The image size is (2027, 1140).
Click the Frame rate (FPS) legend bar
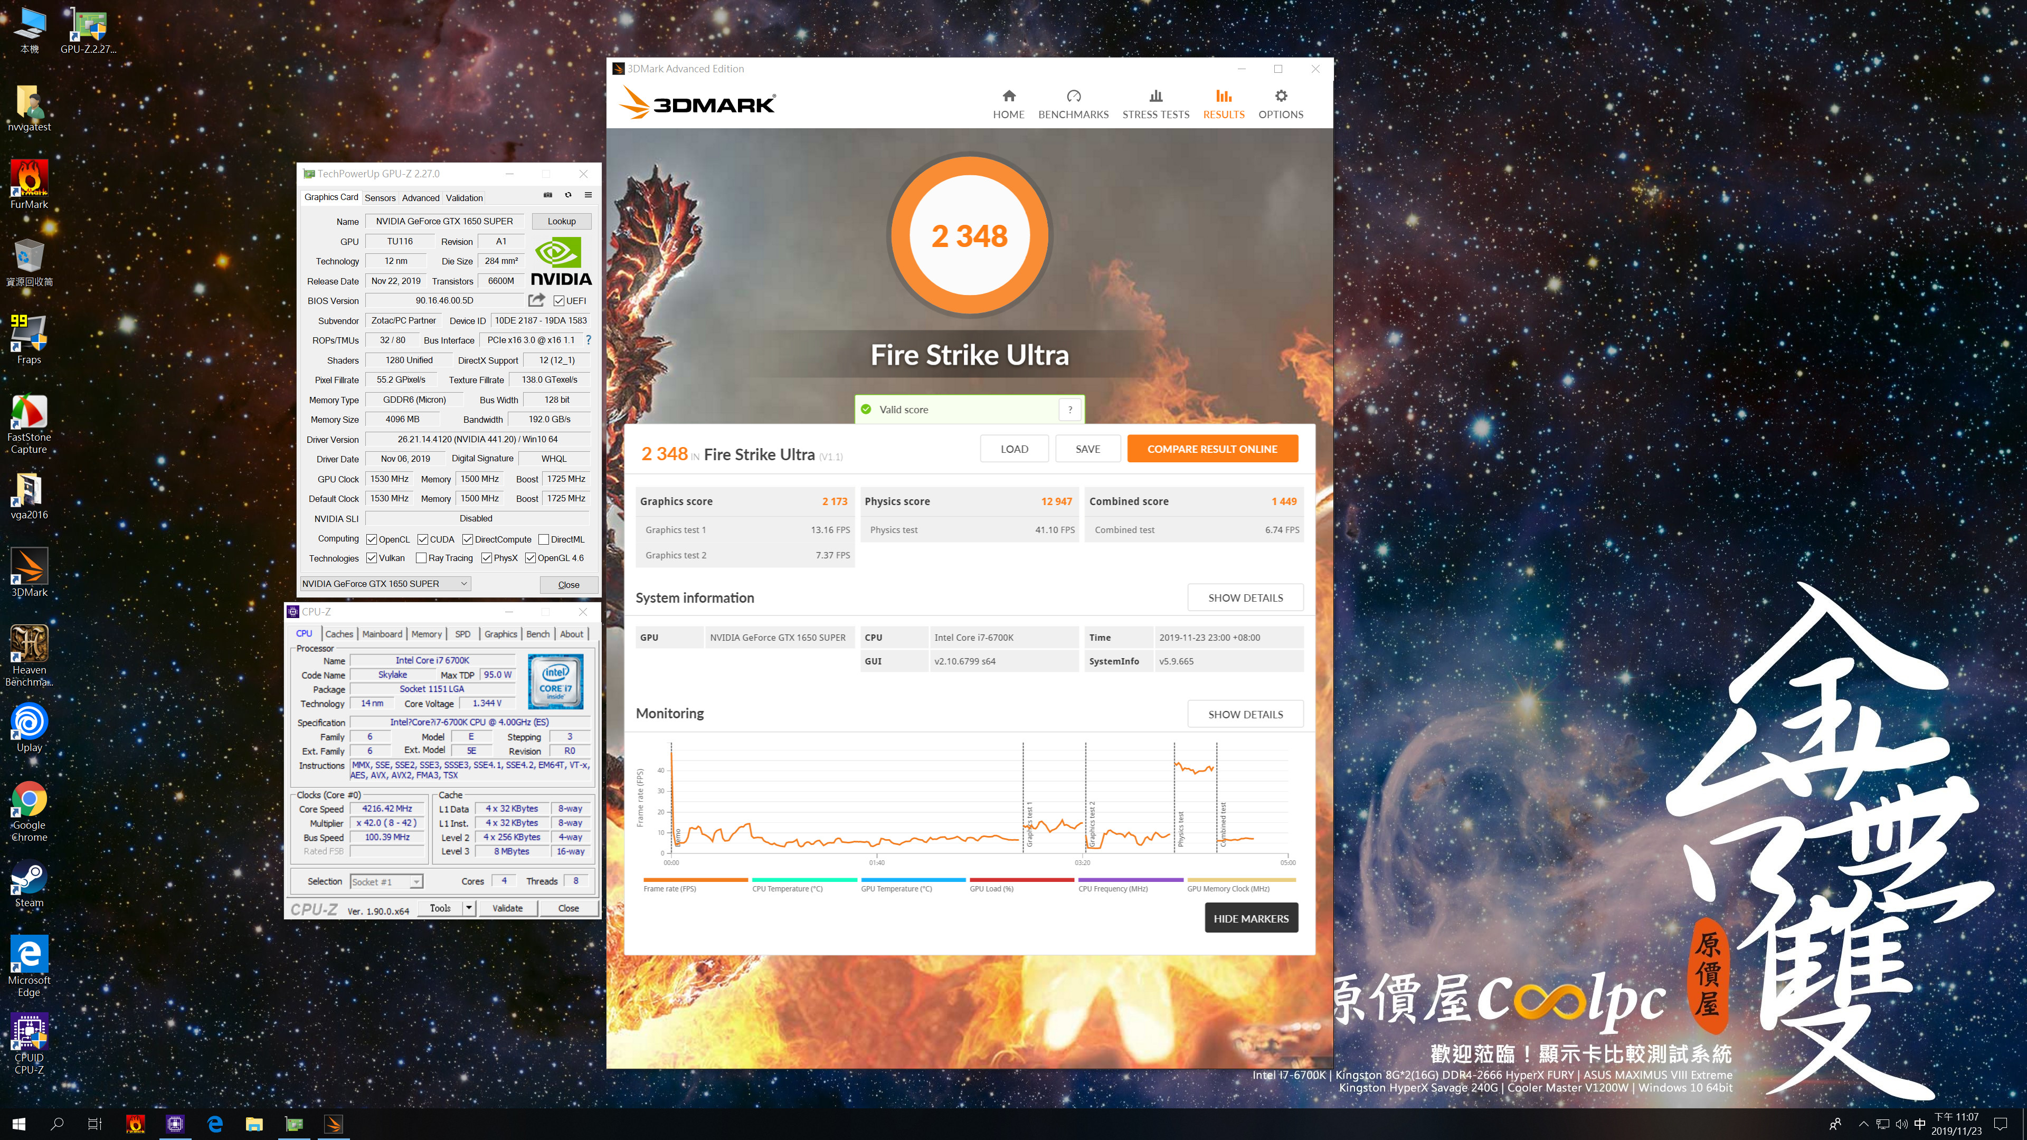coord(695,880)
